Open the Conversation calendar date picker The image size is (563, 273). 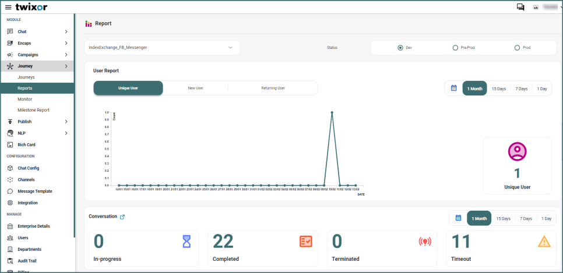point(458,218)
